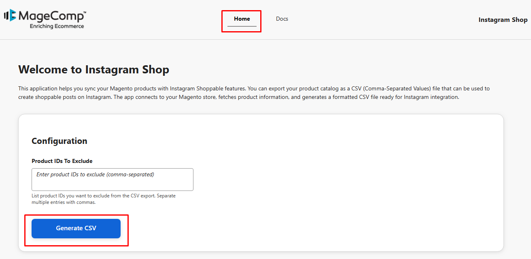Click the helper text below the exclude field

coord(103,199)
